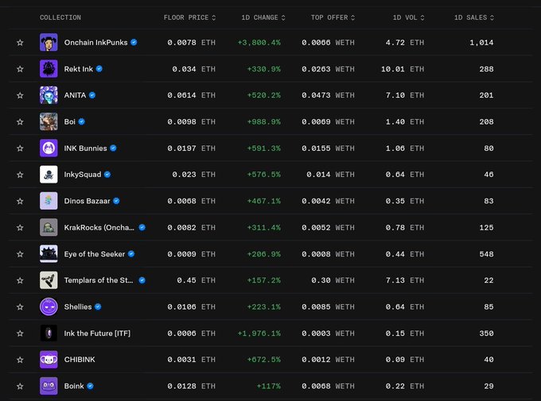Screen dimensions: 541x401
Task: Click Shellies collection icon
Action: (x=49, y=307)
